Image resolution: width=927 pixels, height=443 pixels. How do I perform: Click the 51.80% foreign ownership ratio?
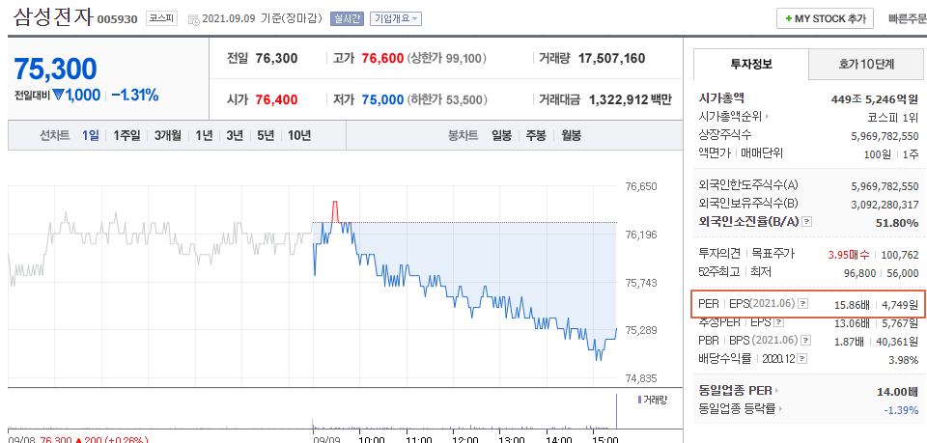(x=897, y=223)
